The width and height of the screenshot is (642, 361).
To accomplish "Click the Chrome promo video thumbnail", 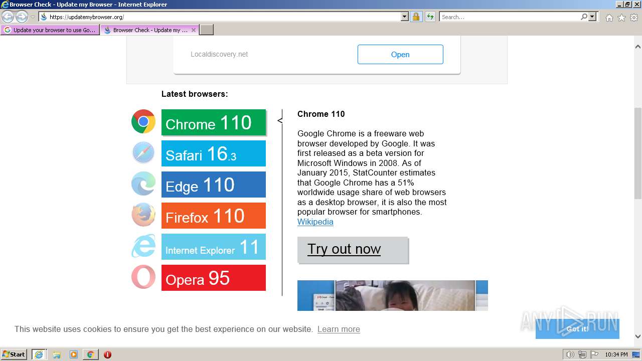I will click(393, 295).
